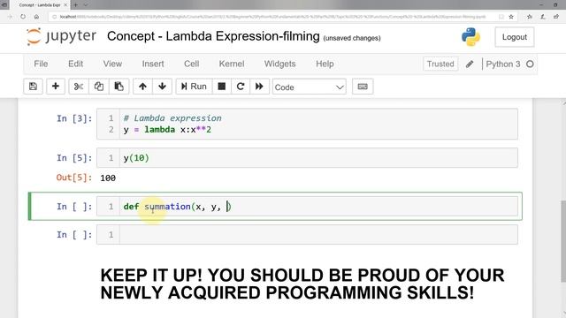Click the Jupyter logo
Screen dimensions: 566x318
(x=61, y=36)
